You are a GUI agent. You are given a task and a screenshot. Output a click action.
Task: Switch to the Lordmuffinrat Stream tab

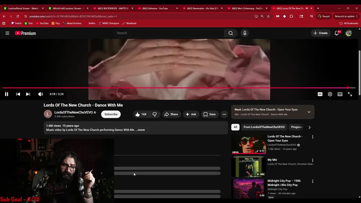[24, 8]
